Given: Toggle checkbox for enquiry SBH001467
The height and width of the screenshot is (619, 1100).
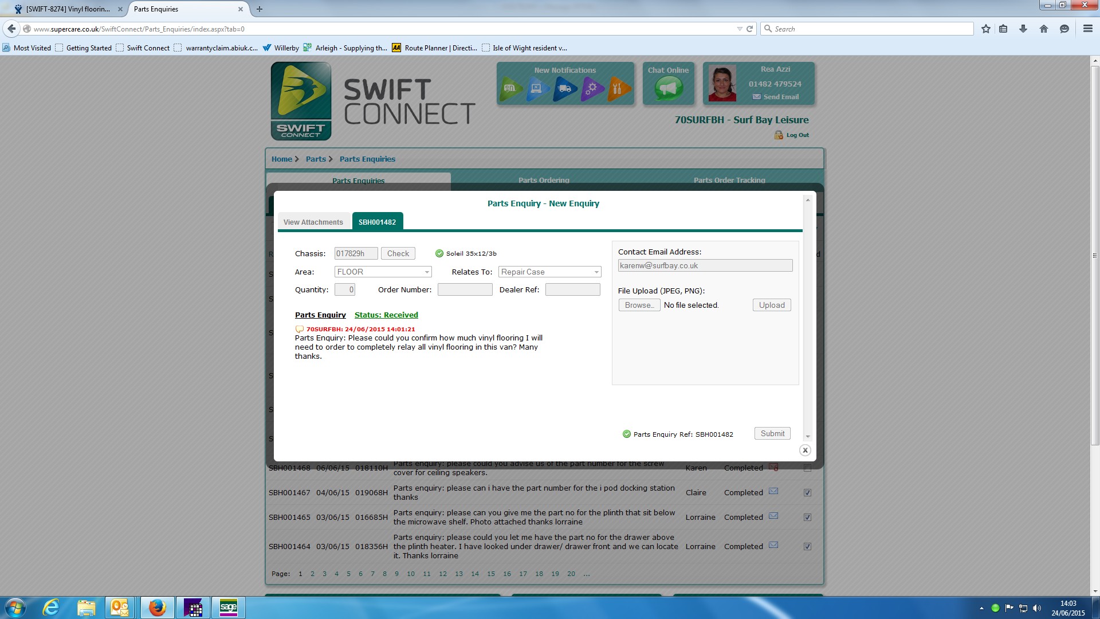Looking at the screenshot, I should 807,493.
